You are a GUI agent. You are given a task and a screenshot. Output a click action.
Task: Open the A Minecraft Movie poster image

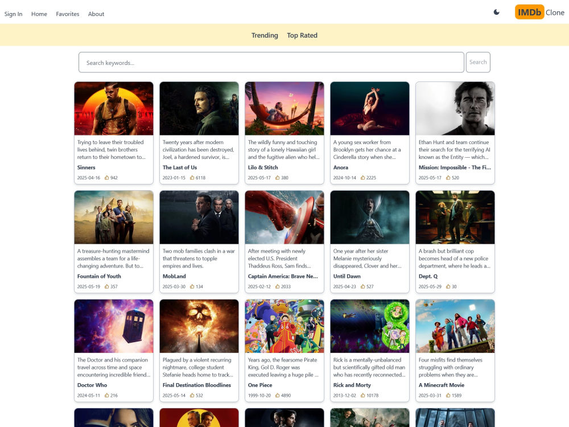tap(455, 326)
